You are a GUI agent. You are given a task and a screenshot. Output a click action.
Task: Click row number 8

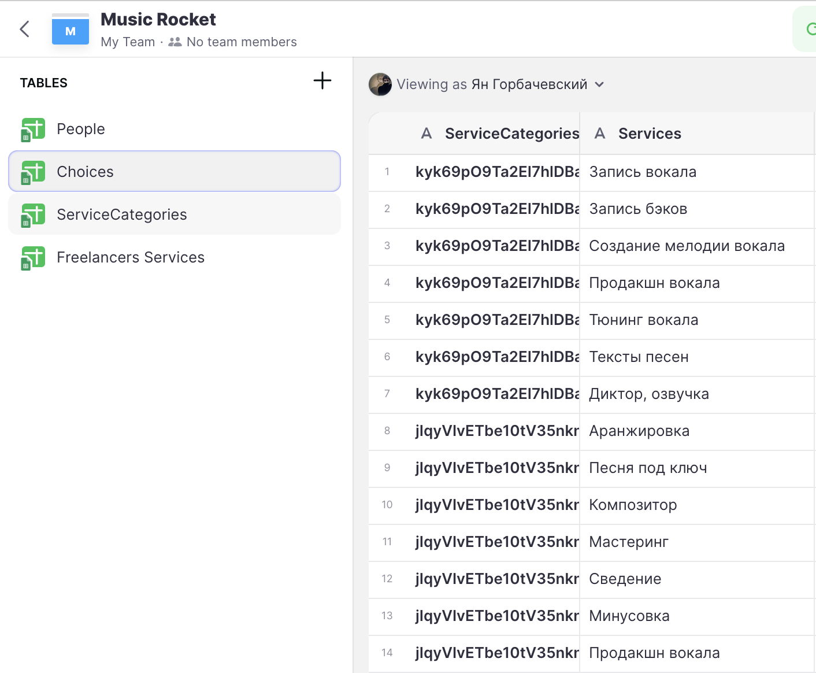coord(387,431)
